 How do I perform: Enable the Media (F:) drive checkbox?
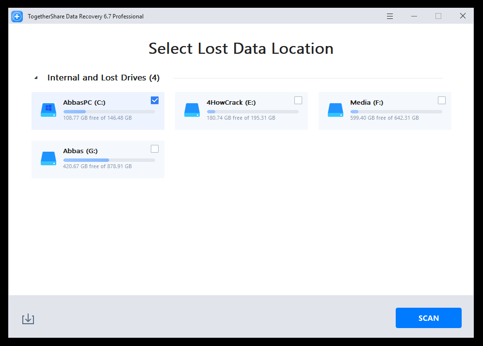[x=442, y=100]
